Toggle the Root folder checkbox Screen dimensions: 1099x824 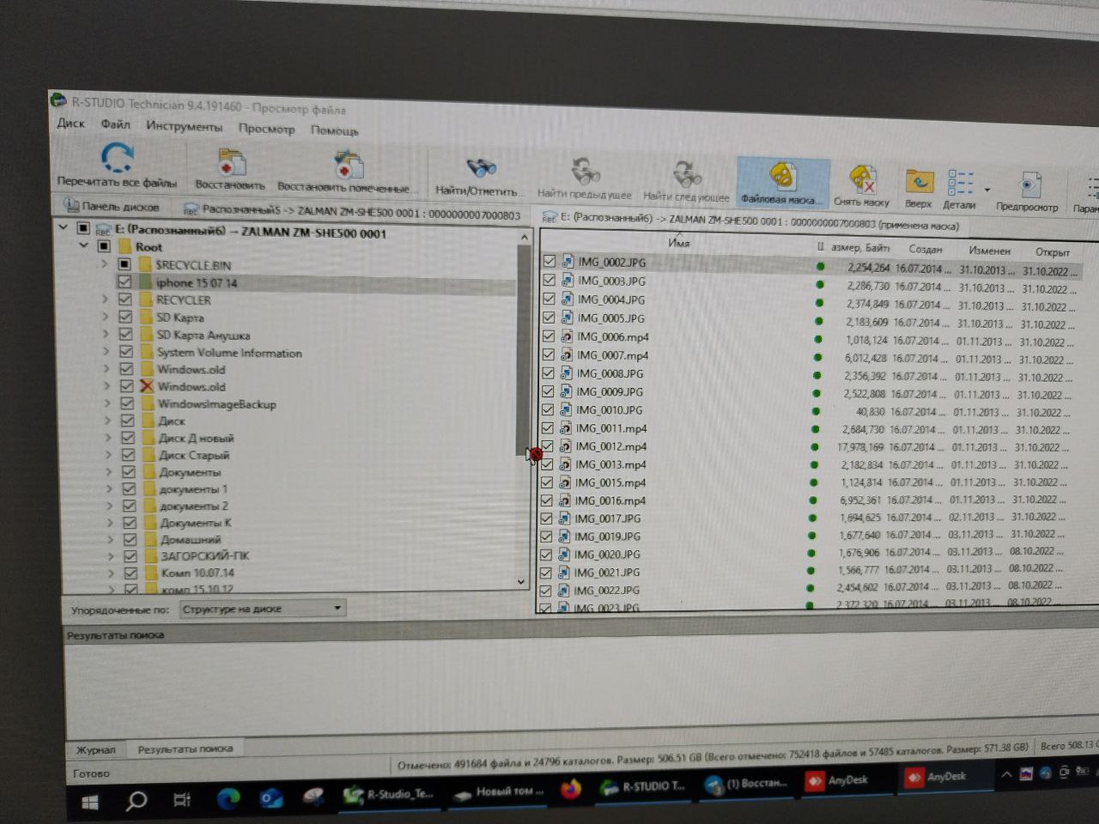coord(104,246)
